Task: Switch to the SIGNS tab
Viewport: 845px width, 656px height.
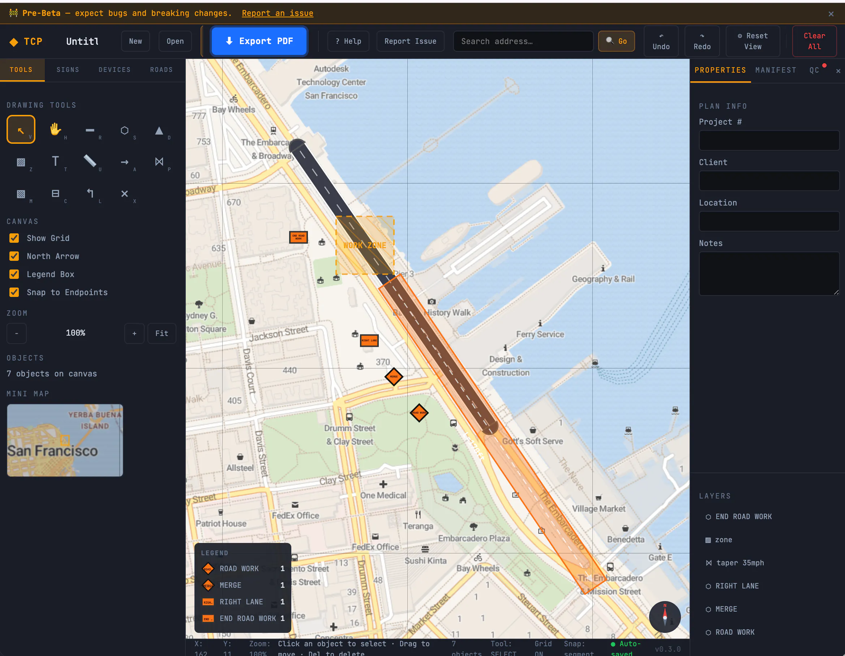Action: pos(68,70)
